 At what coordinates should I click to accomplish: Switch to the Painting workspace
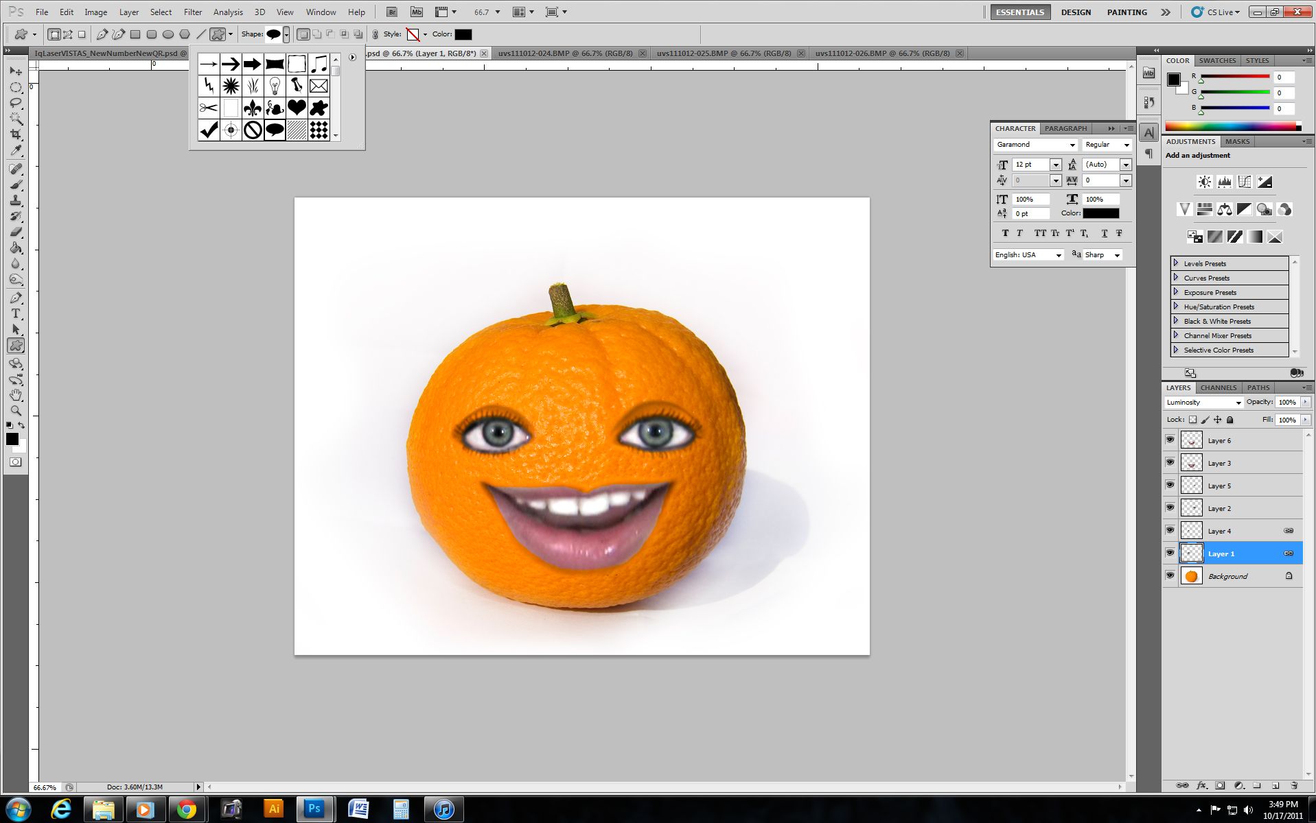[x=1126, y=12]
